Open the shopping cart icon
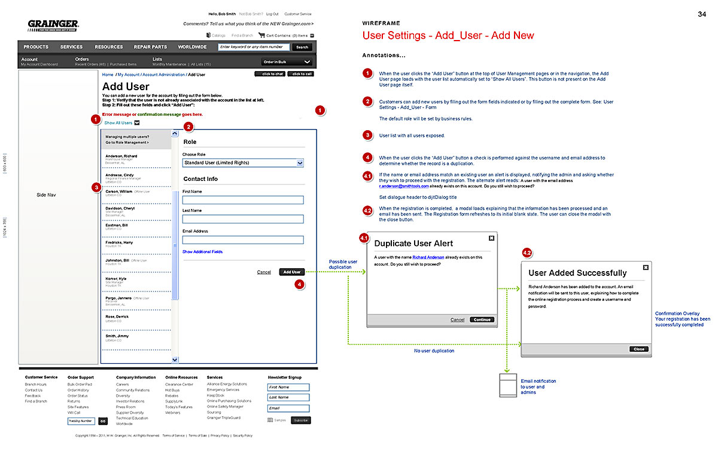The image size is (718, 464). click(261, 36)
